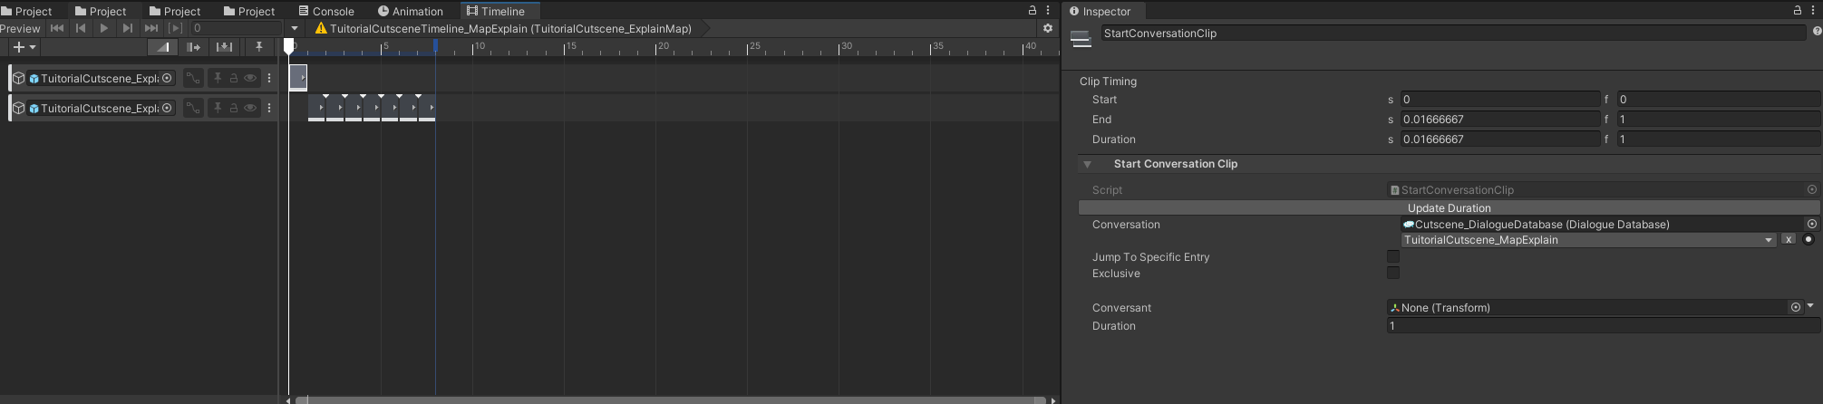Edit the clip name field
Image resolution: width=1823 pixels, height=404 pixels.
(1453, 33)
